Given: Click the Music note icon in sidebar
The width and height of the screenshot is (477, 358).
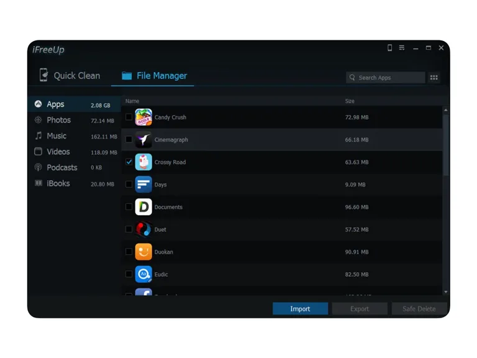Looking at the screenshot, I should coord(38,135).
